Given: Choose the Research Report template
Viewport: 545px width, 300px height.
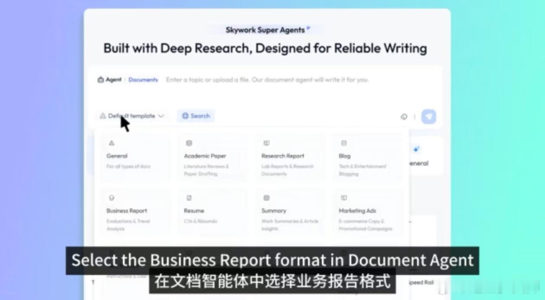Looking at the screenshot, I should click(x=290, y=157).
